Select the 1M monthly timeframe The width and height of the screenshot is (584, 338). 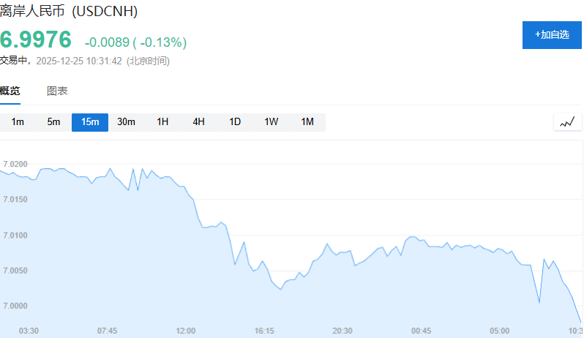point(307,122)
